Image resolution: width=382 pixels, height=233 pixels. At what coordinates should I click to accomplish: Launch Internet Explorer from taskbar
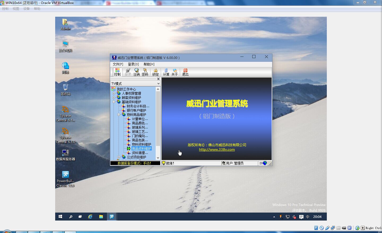pyautogui.click(x=90, y=217)
